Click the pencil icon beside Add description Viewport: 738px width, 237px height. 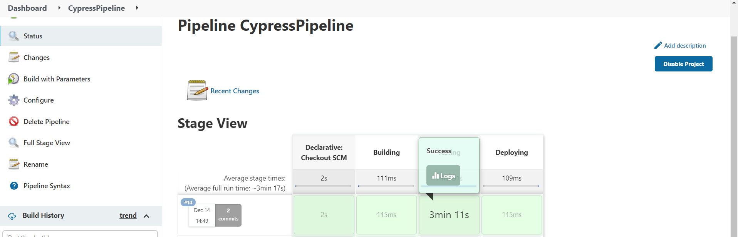click(658, 45)
